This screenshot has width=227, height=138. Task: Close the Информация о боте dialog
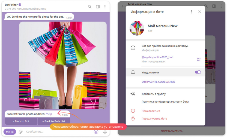tap(199, 12)
